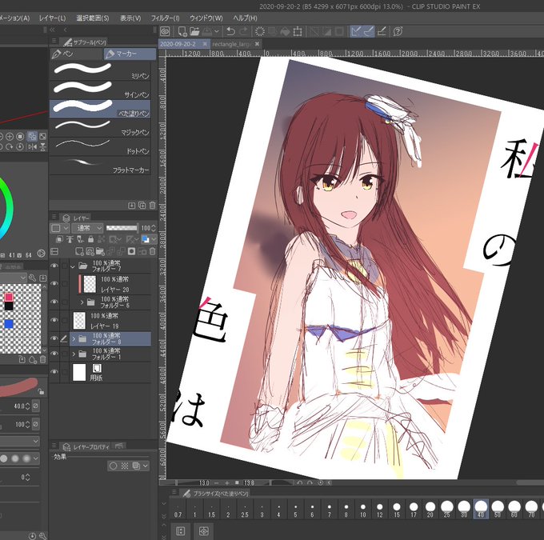
Task: Open layer color dropdown arrow beside blue swatch
Action: point(154,239)
